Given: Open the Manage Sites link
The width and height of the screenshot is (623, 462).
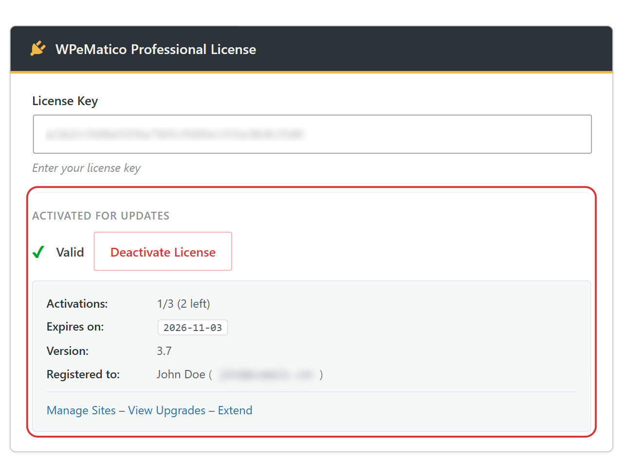Looking at the screenshot, I should (81, 410).
